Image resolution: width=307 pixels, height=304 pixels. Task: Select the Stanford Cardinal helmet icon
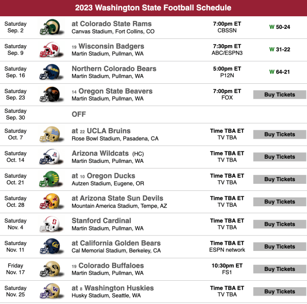coord(51,224)
